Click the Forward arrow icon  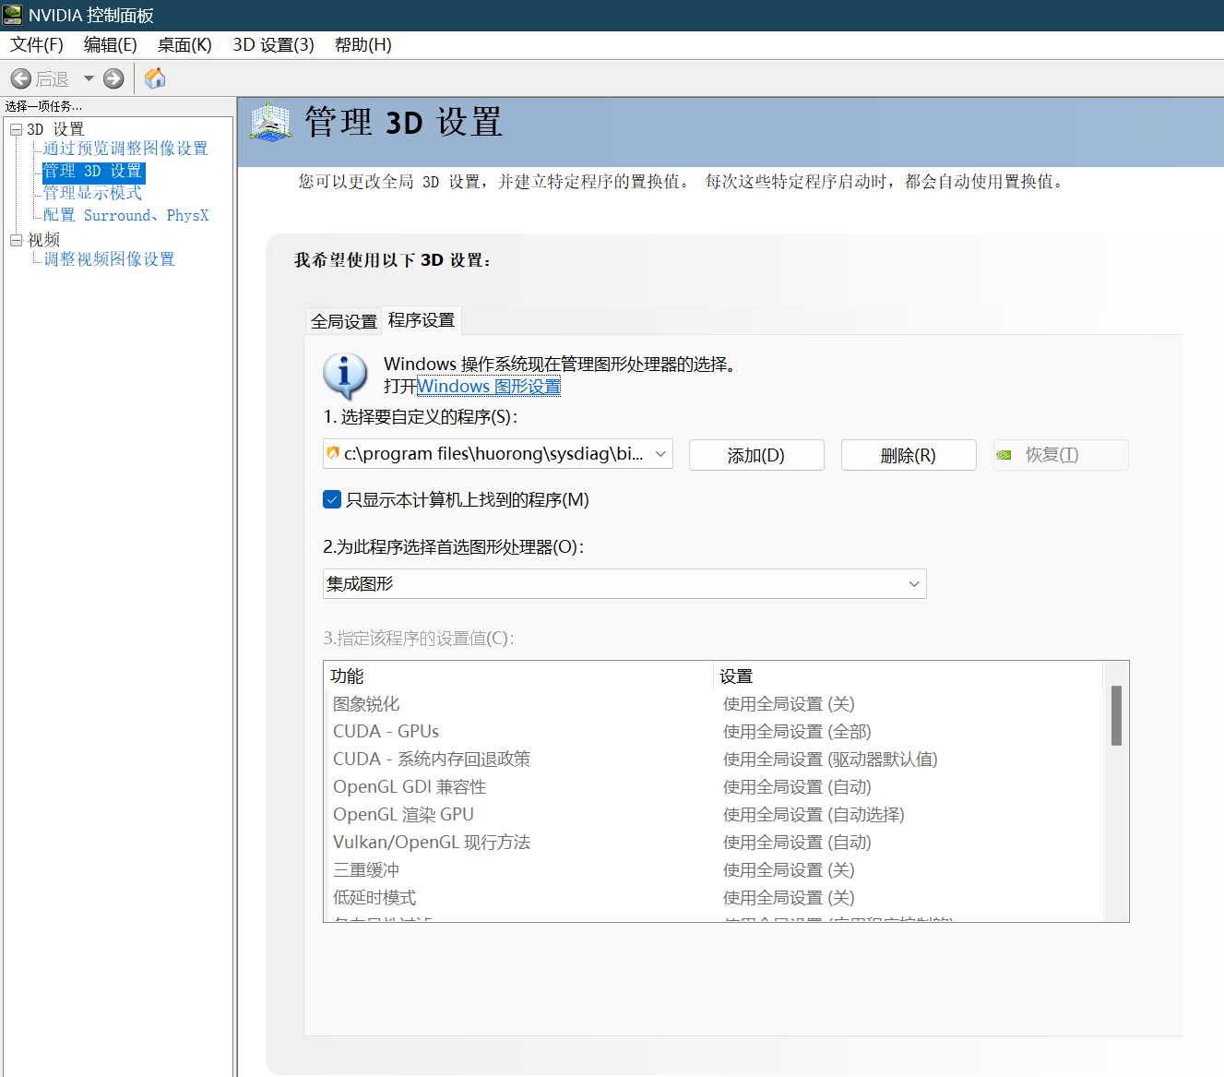pyautogui.click(x=113, y=79)
